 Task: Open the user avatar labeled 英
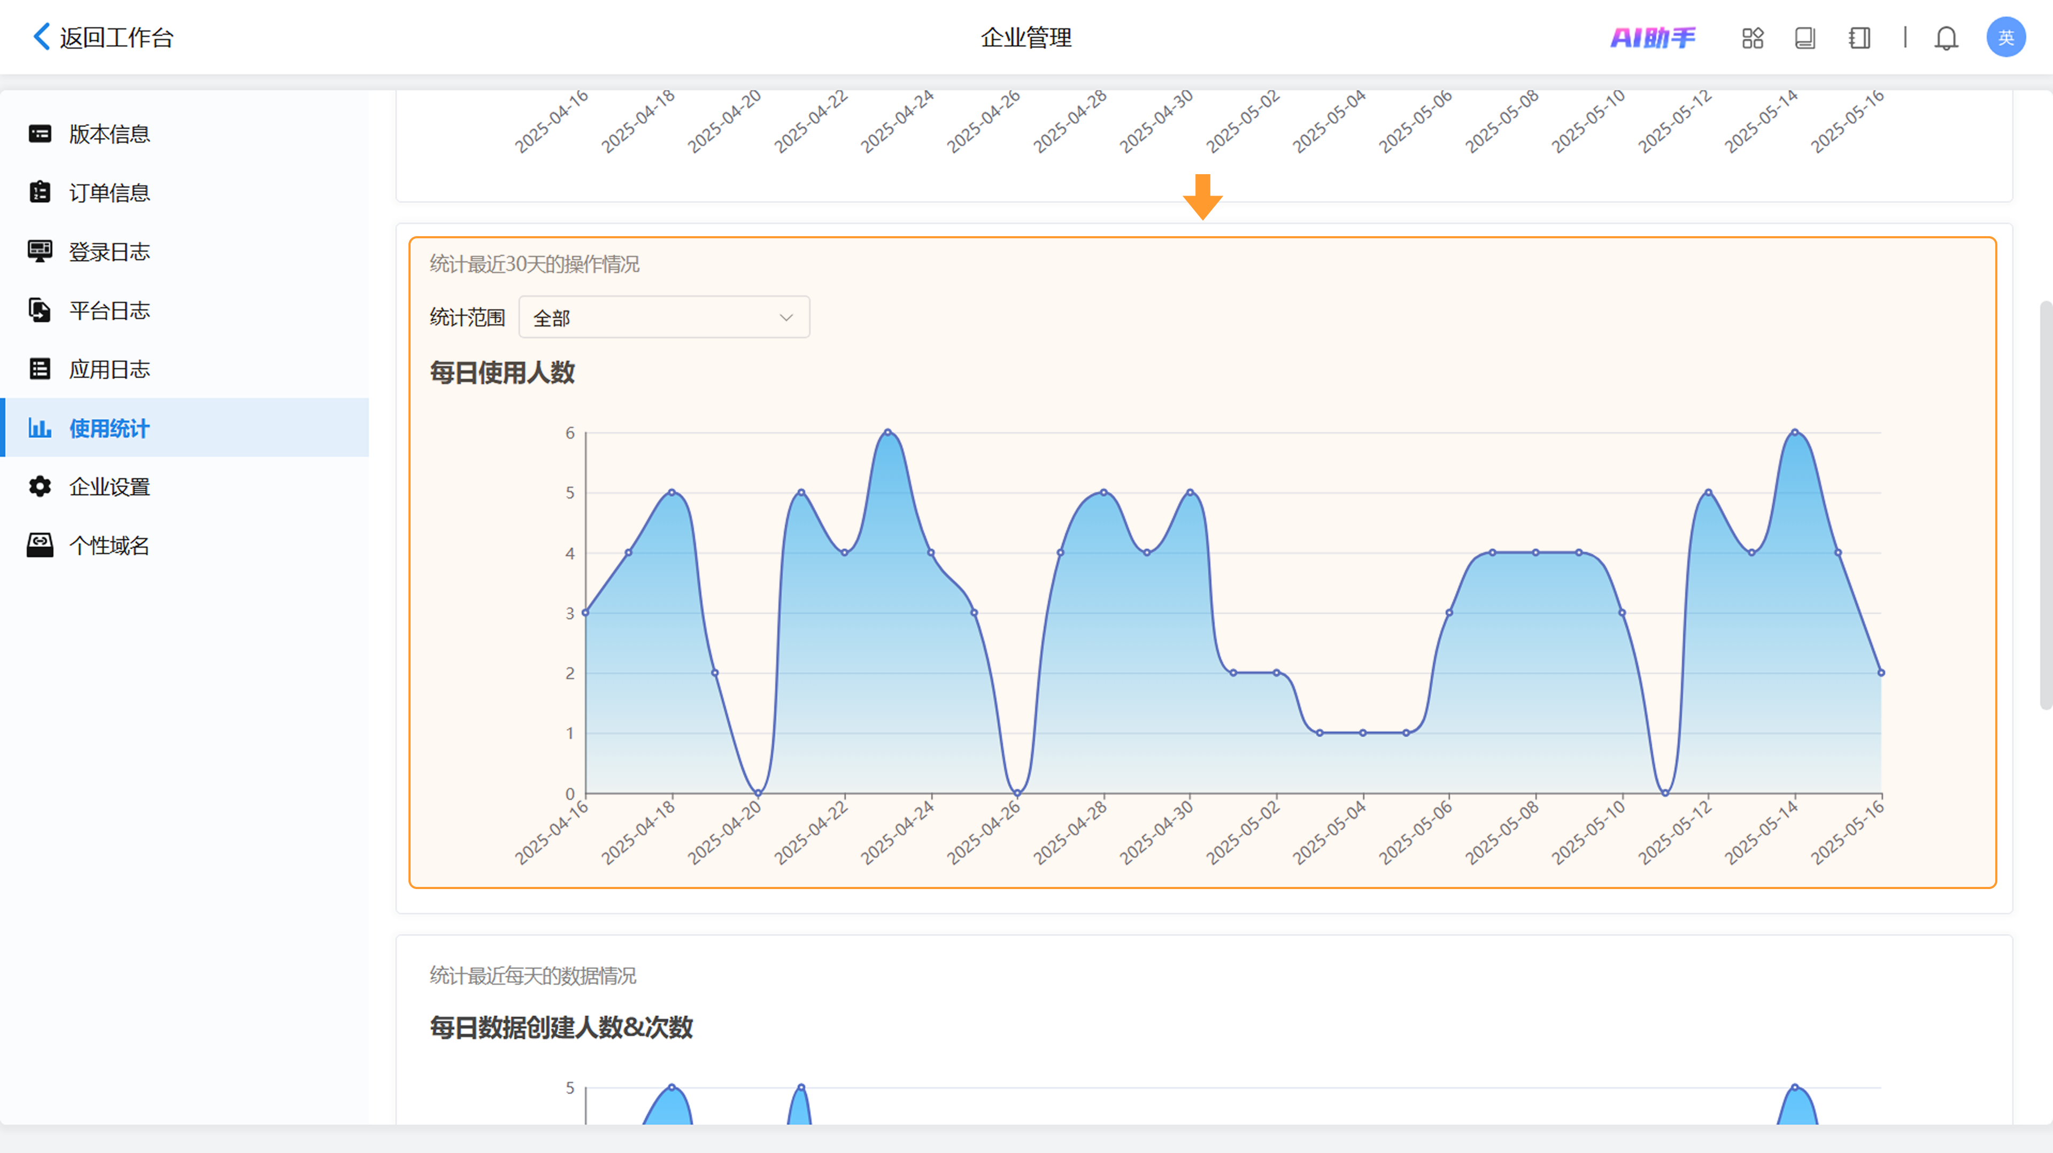[2006, 37]
